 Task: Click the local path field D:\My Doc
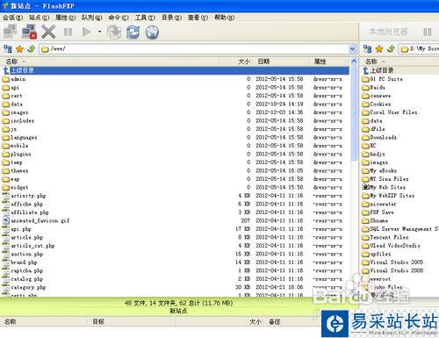[x=419, y=49]
